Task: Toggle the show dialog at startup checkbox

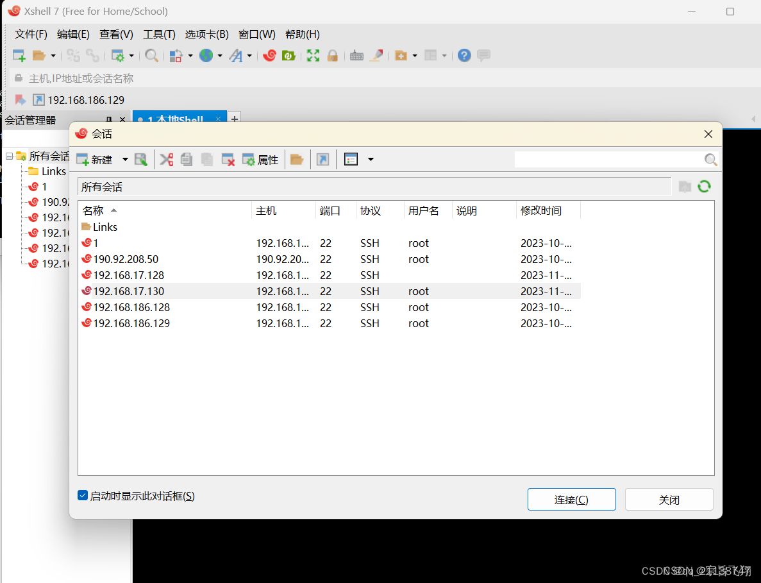Action: pyautogui.click(x=83, y=495)
